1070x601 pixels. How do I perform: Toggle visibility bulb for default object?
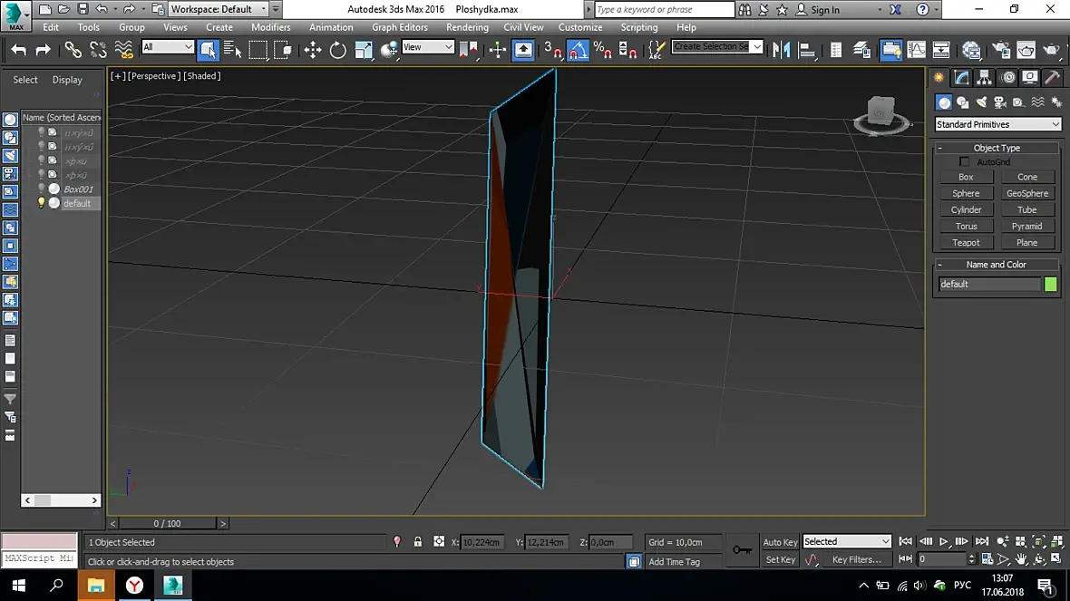(41, 203)
